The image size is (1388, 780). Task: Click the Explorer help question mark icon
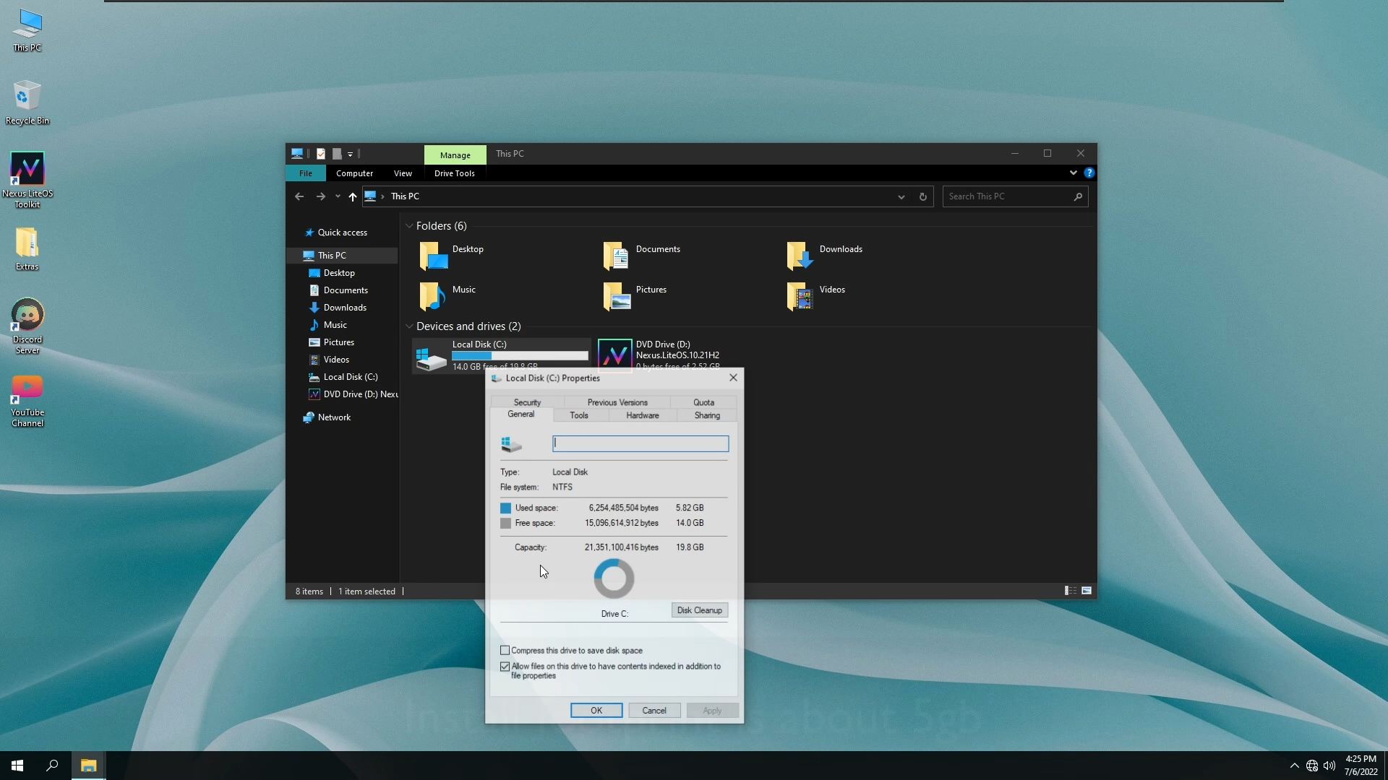pyautogui.click(x=1089, y=173)
